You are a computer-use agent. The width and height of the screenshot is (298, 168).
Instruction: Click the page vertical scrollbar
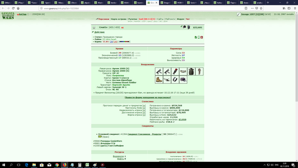click(296, 57)
